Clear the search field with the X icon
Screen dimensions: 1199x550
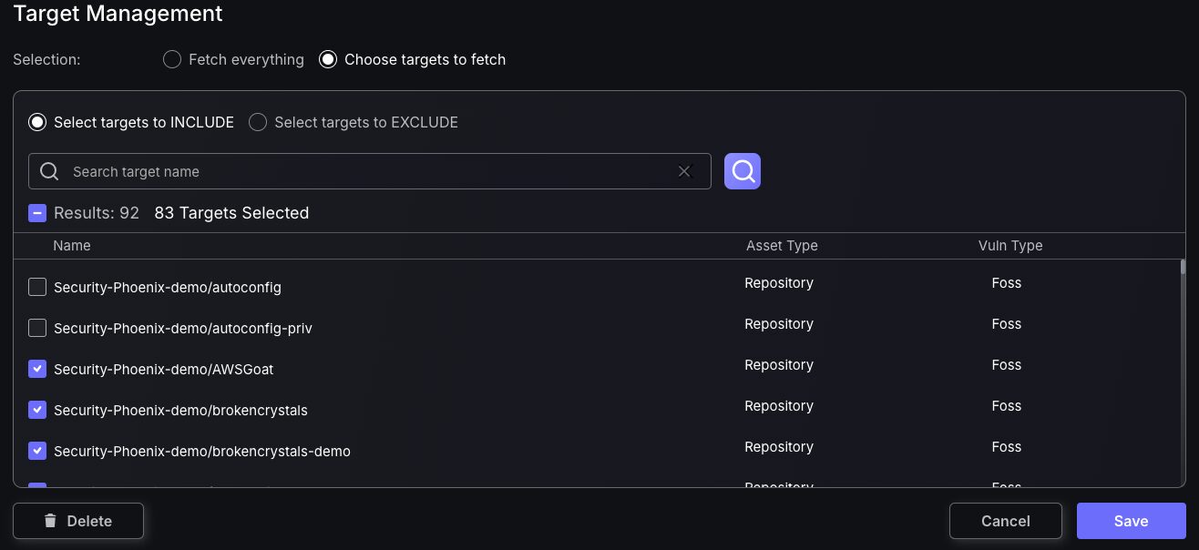tap(685, 171)
